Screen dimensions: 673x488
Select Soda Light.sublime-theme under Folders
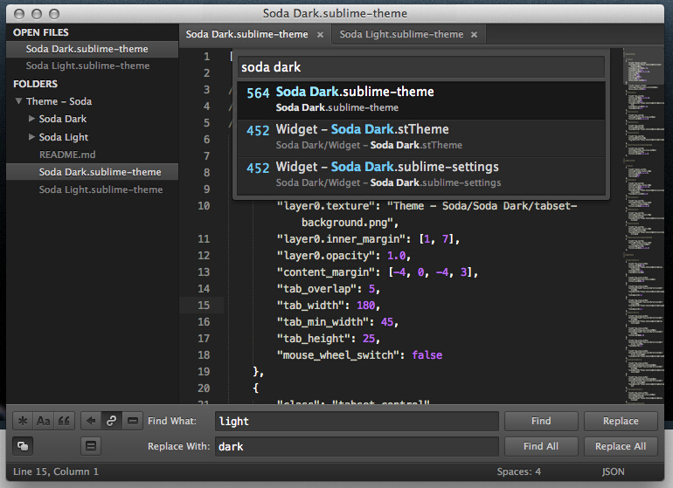pos(101,189)
